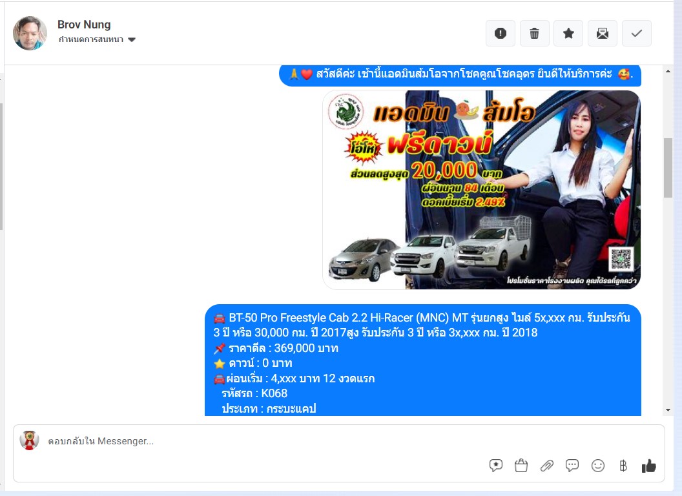Open the emoji picker smiley icon
Screen dimensions: 682x496
pyautogui.click(x=598, y=466)
